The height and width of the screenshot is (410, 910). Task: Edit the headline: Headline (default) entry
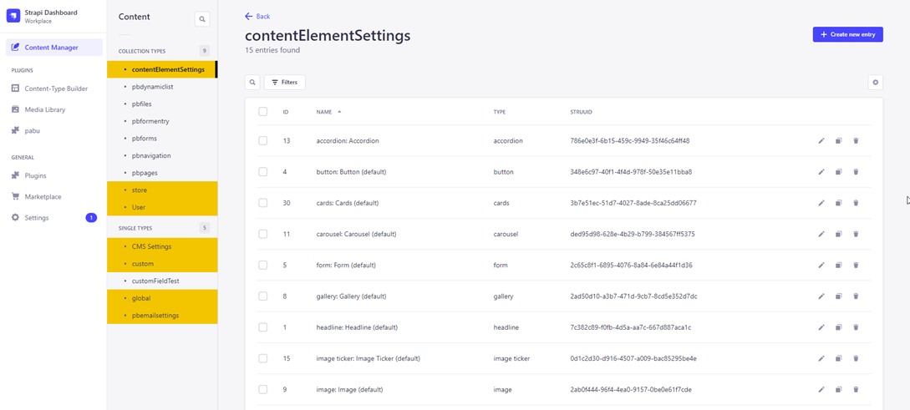point(821,327)
